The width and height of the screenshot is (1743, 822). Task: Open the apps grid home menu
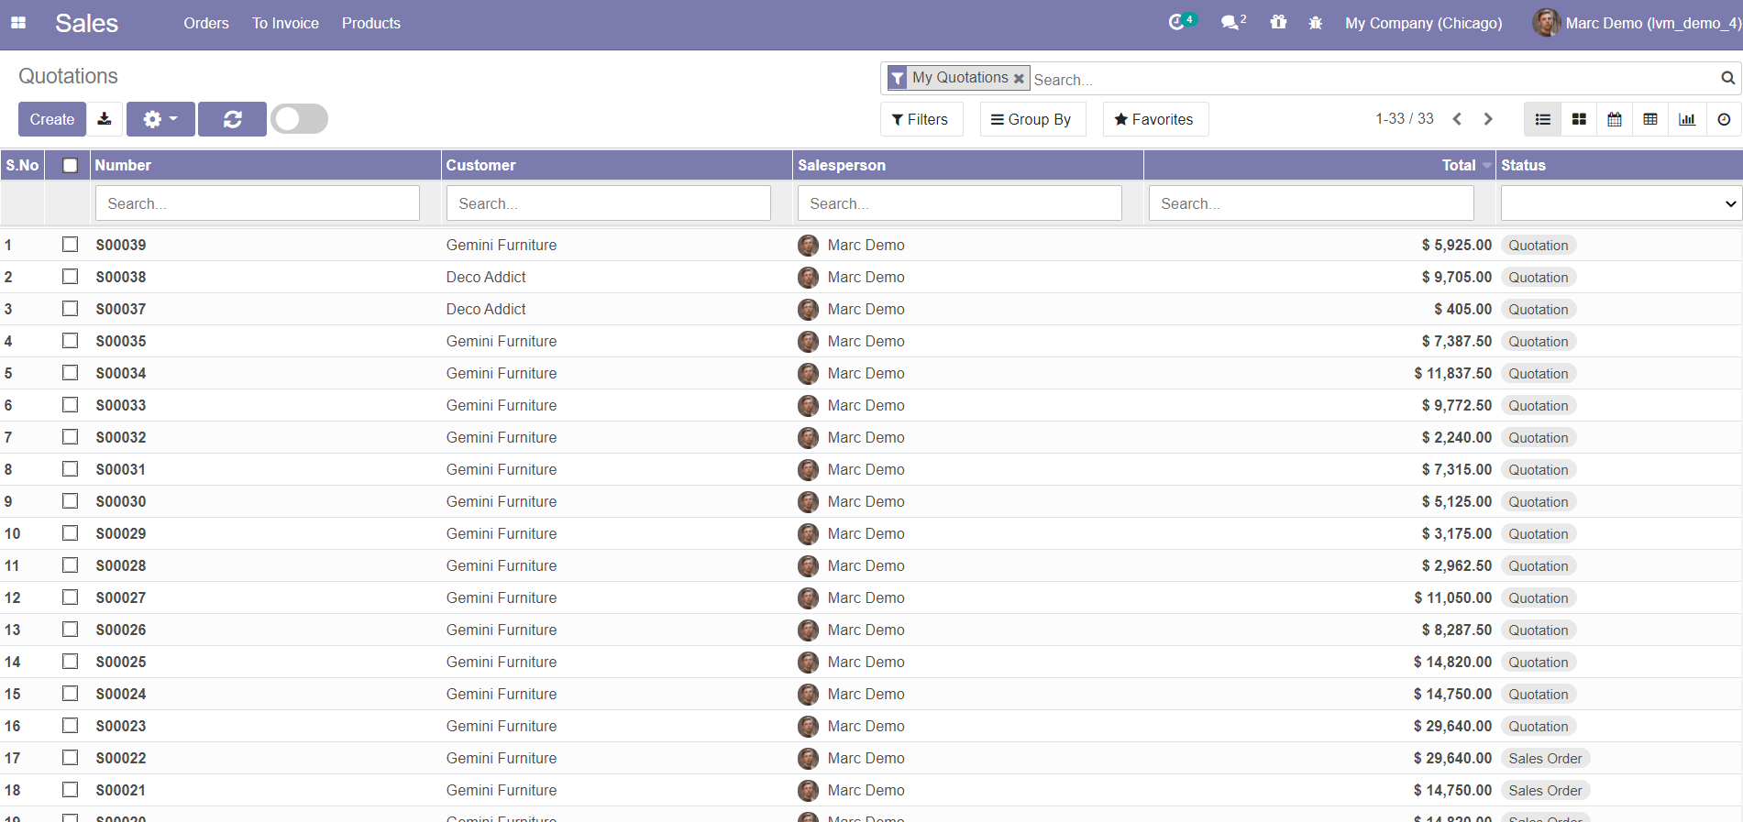pyautogui.click(x=18, y=23)
